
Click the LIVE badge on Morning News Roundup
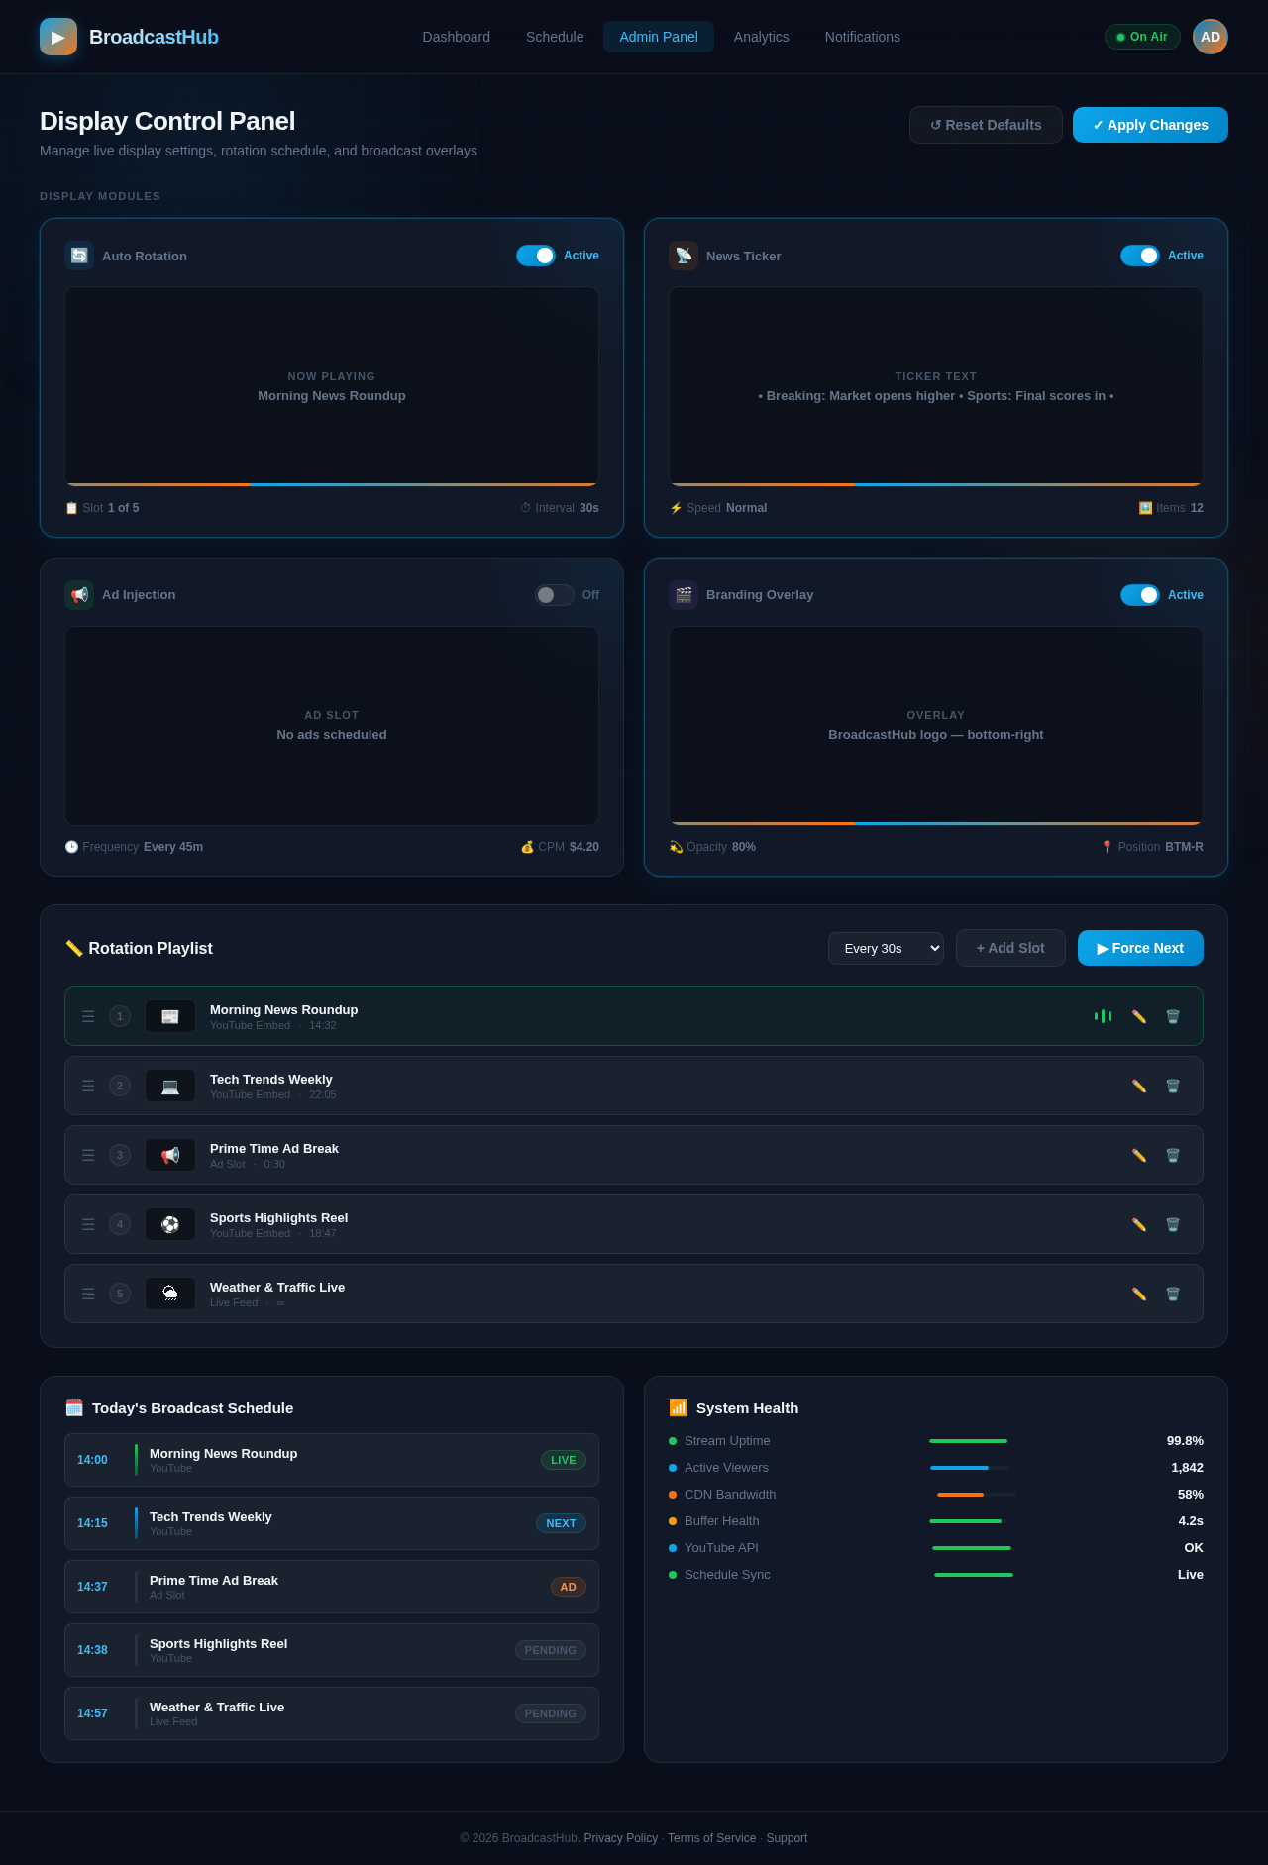[x=564, y=1460]
